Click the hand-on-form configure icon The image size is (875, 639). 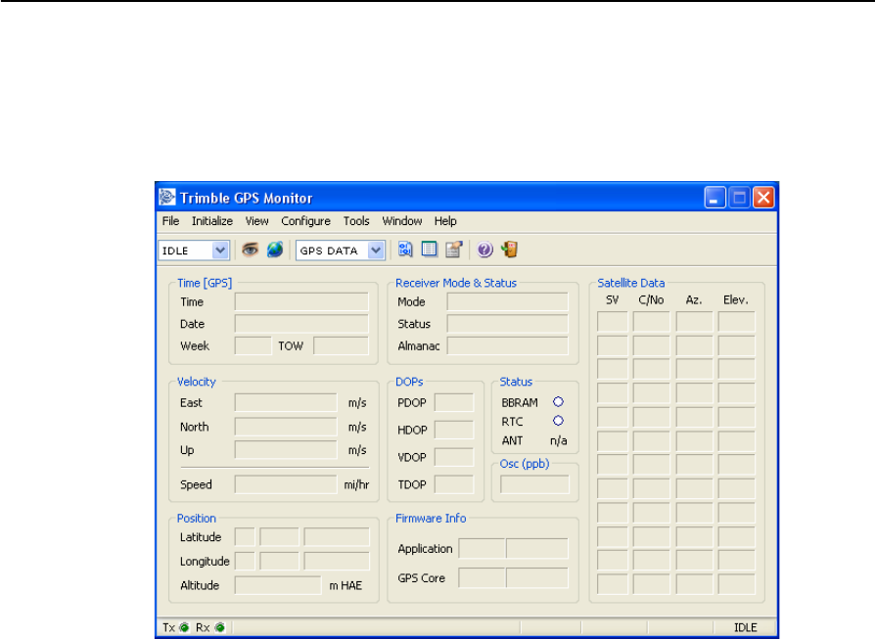454,250
